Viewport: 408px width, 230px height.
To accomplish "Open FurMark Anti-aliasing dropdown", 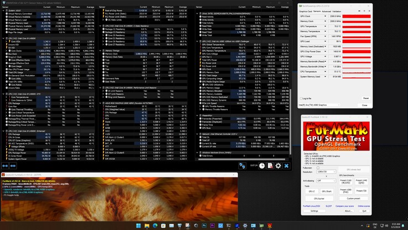I will 326,181.
